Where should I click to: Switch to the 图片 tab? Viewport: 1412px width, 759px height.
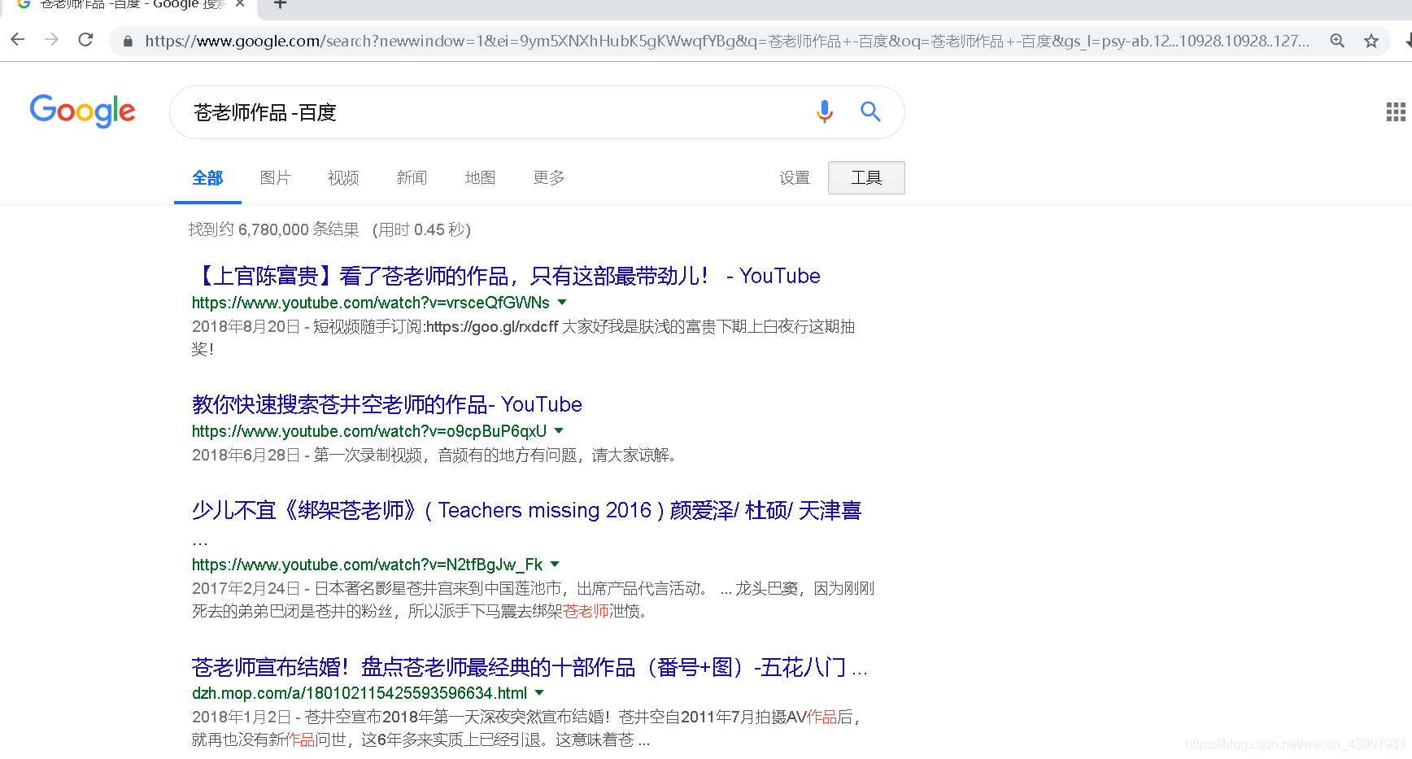click(x=276, y=178)
